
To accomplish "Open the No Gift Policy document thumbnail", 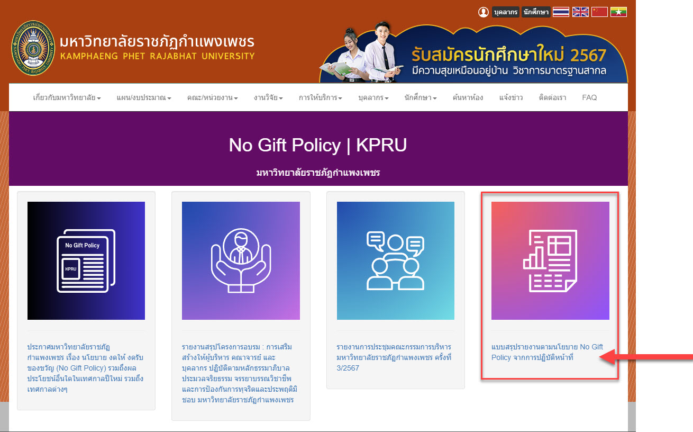I will point(86,260).
